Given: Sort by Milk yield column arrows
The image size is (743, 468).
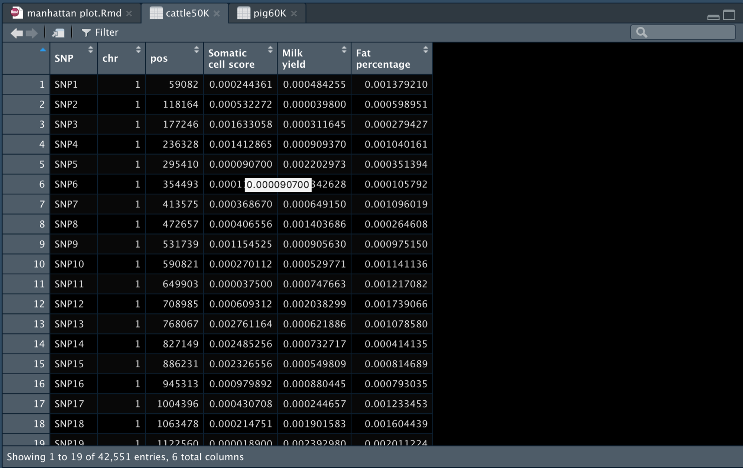Looking at the screenshot, I should [344, 49].
